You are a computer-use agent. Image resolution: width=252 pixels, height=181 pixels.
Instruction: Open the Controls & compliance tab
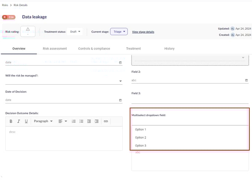tap(94, 49)
